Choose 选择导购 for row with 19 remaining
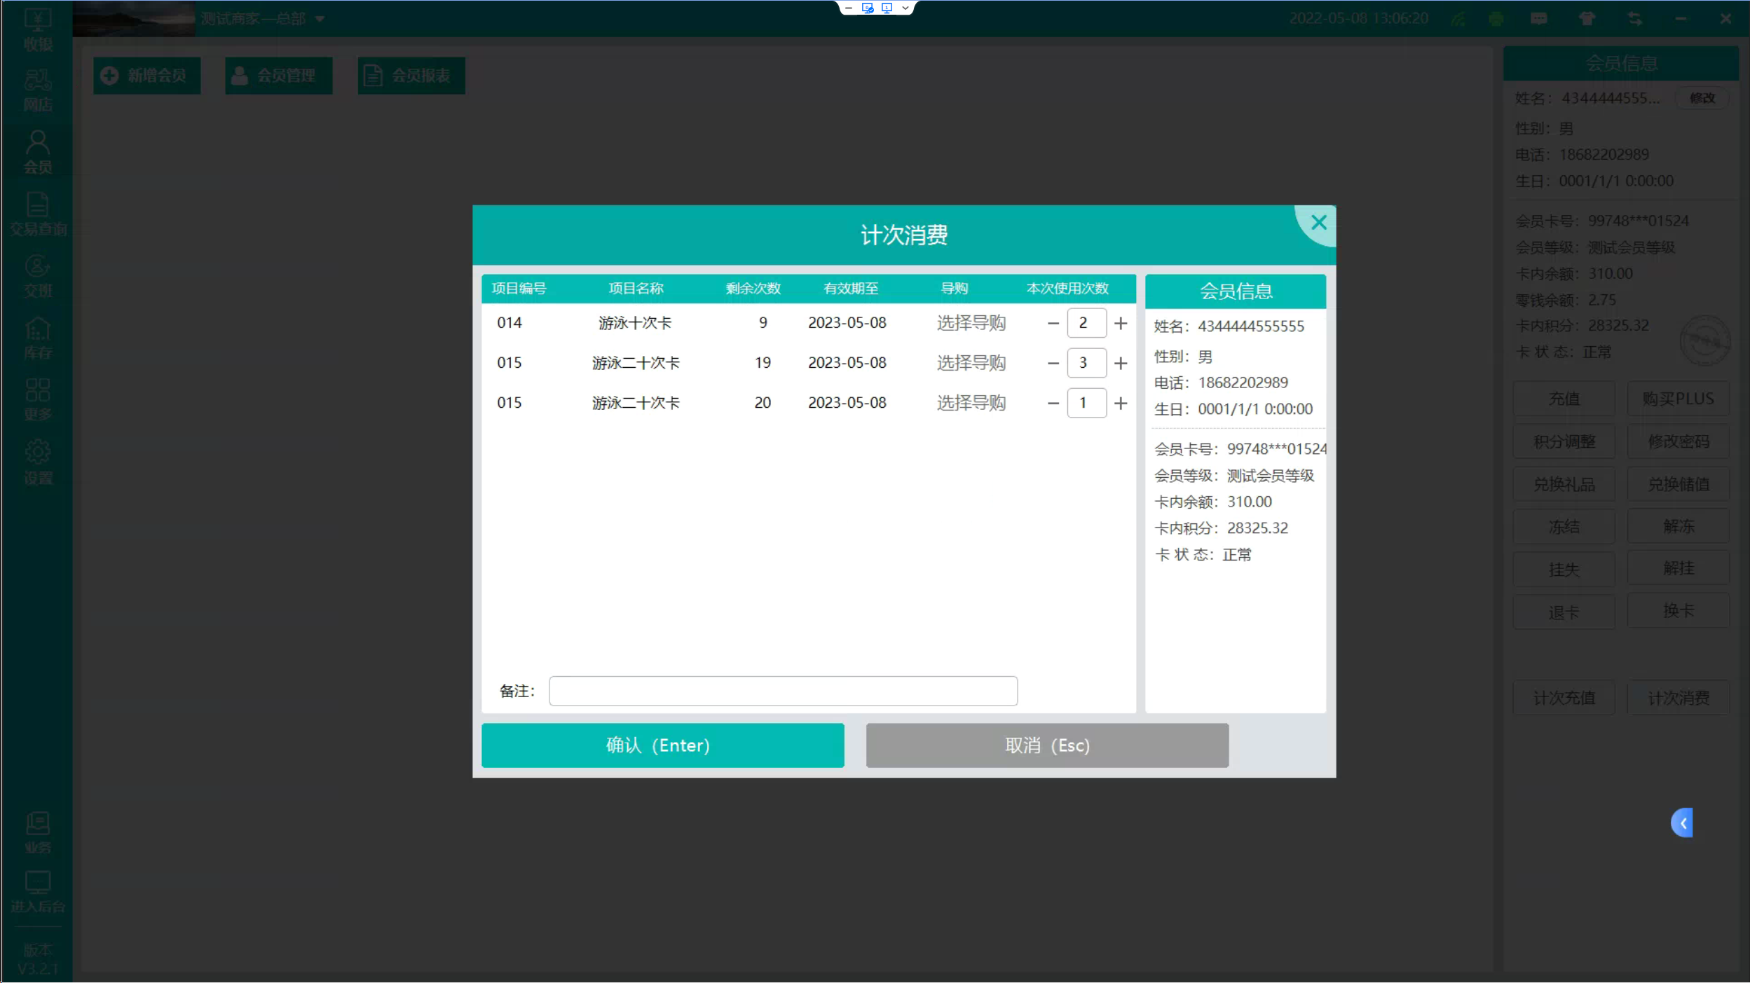 pos(971,363)
